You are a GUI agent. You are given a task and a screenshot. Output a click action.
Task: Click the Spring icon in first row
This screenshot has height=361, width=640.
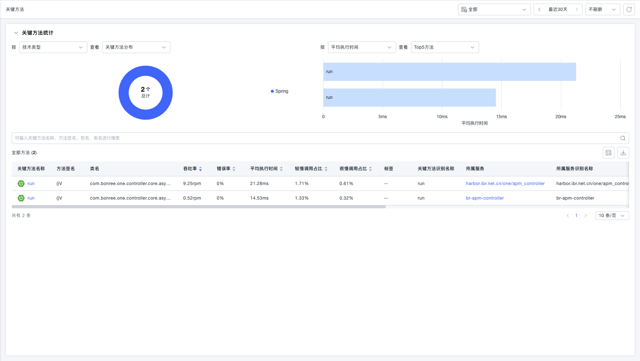click(x=21, y=184)
